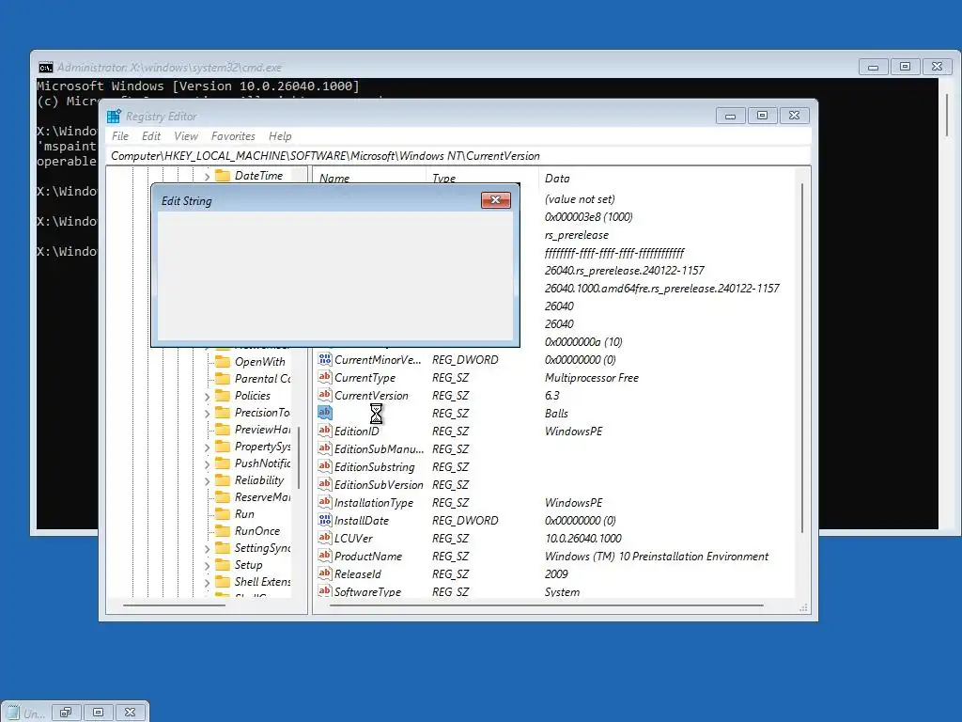Minimize the cmd.exe window
Screen dimensions: 962x722
coord(873,67)
